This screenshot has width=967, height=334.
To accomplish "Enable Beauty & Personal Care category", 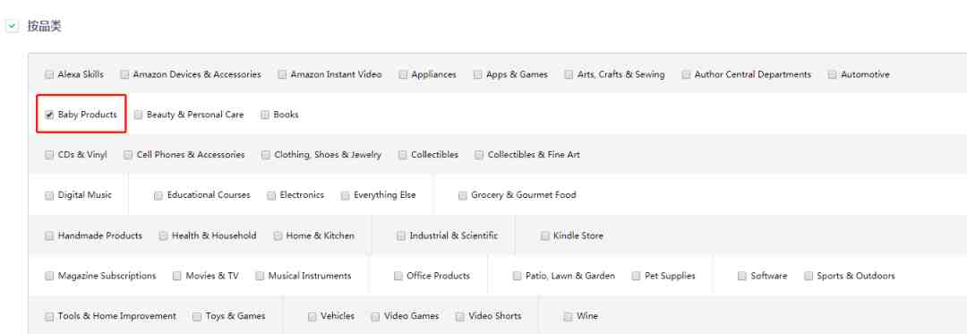I will 138,115.
